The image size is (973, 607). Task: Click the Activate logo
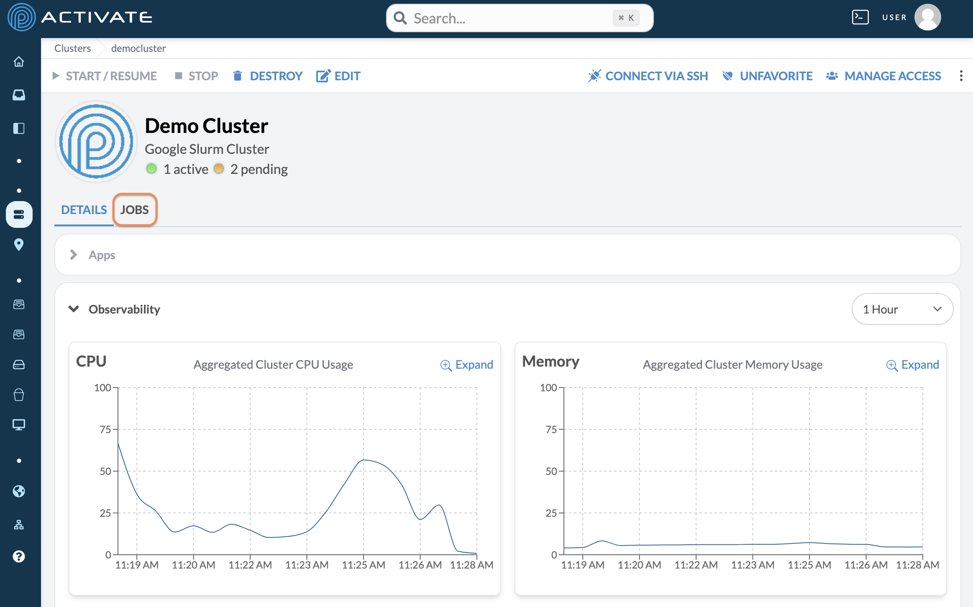80,18
